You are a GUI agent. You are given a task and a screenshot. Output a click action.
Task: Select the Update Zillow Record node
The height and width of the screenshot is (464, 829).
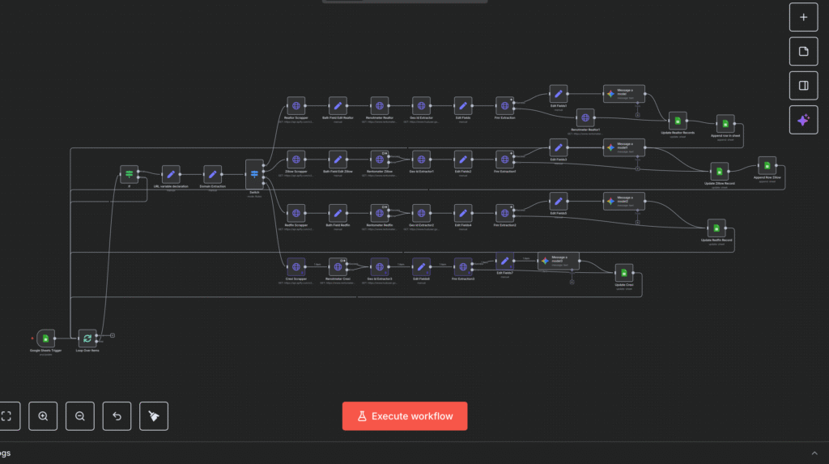point(720,172)
